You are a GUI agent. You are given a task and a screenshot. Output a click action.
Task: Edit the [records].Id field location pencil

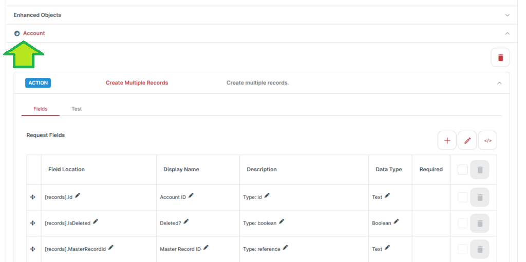coord(78,195)
